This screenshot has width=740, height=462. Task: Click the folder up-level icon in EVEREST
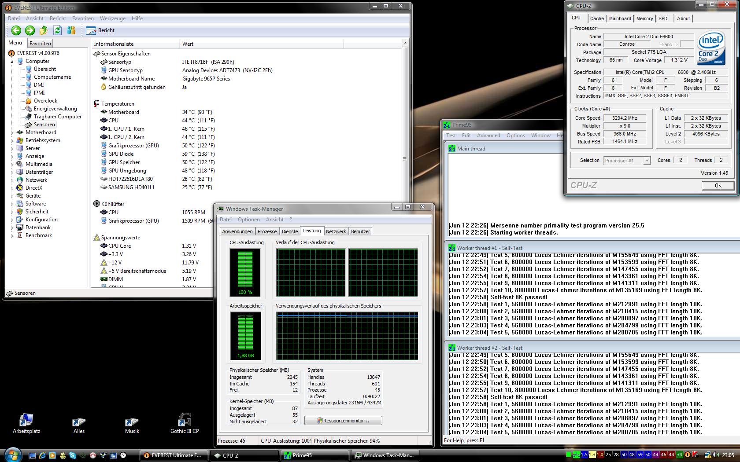tap(44, 30)
